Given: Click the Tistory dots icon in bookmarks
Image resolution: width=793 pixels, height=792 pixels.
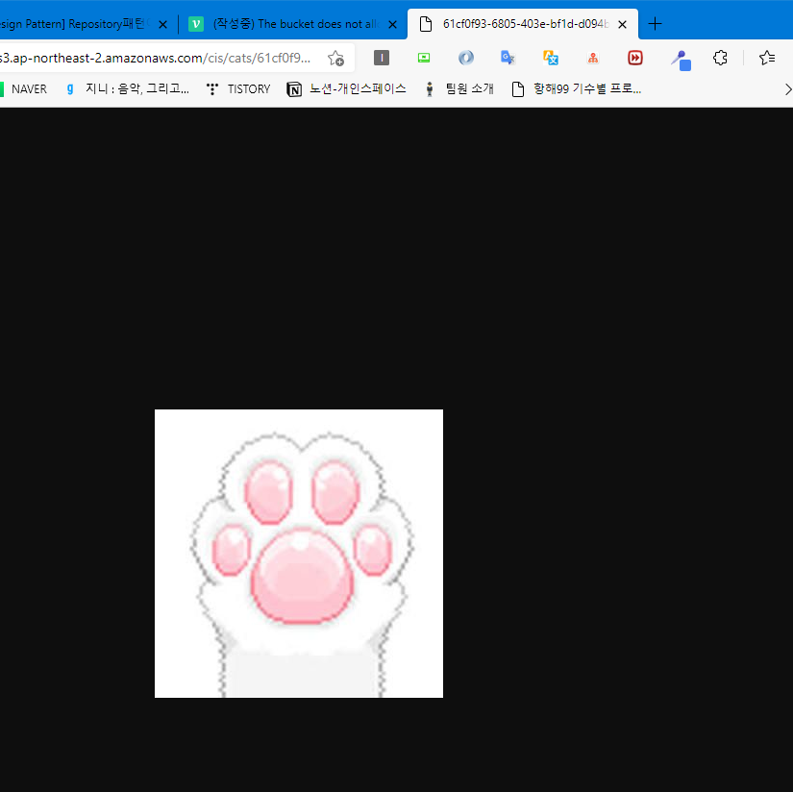Looking at the screenshot, I should coord(212,89).
